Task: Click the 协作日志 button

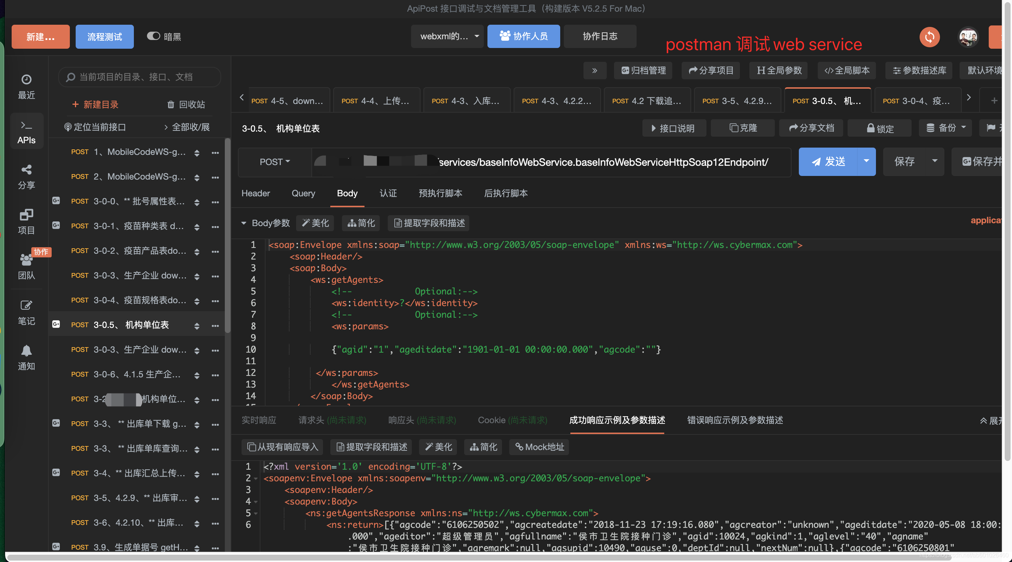Action: [600, 36]
